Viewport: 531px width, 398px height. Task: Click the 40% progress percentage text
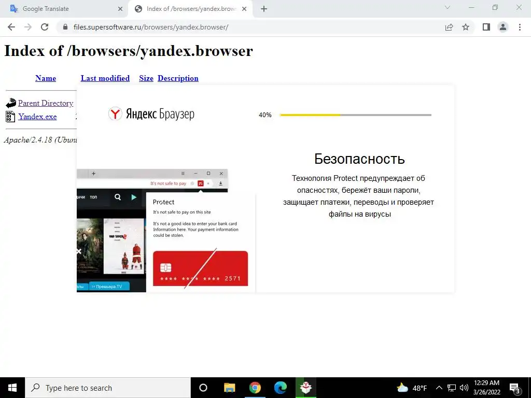point(265,115)
